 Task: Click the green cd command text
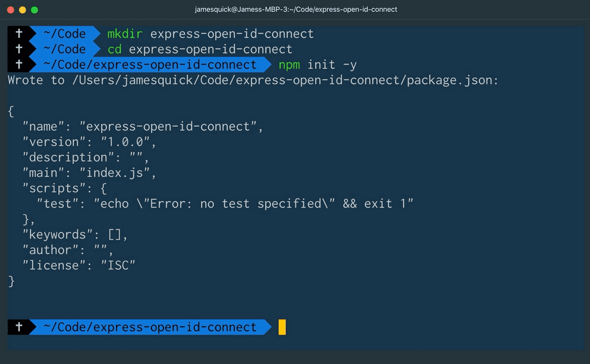tap(114, 49)
